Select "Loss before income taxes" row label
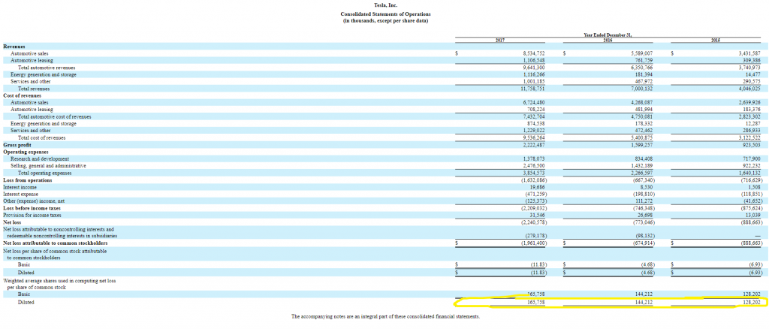 pos(32,208)
